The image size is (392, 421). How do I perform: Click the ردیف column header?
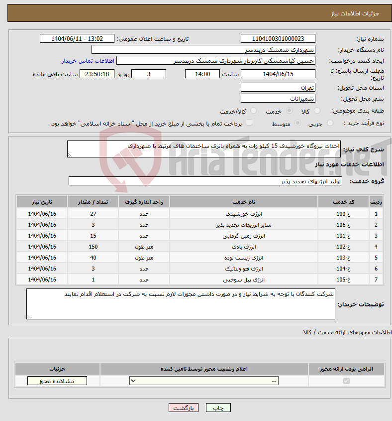click(x=376, y=202)
